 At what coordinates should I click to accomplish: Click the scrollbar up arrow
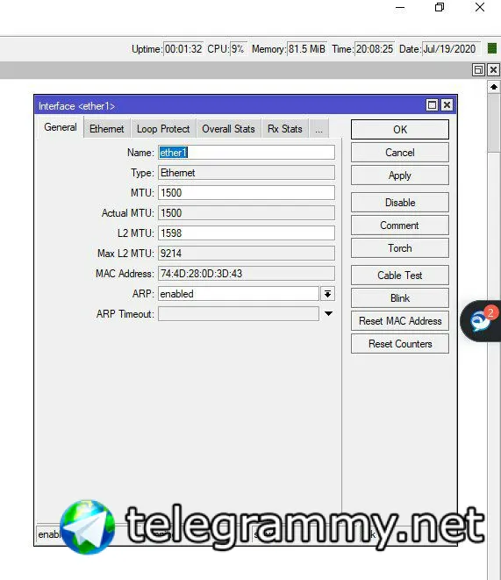tap(494, 87)
